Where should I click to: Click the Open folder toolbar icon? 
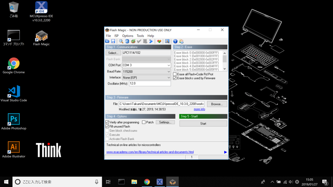point(107,41)
